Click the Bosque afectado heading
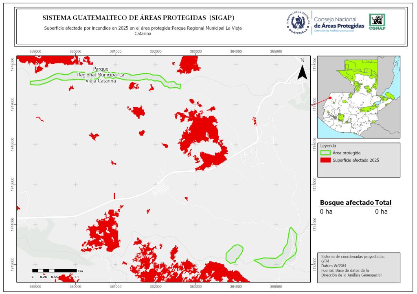This screenshot has height=294, width=417. (347, 203)
